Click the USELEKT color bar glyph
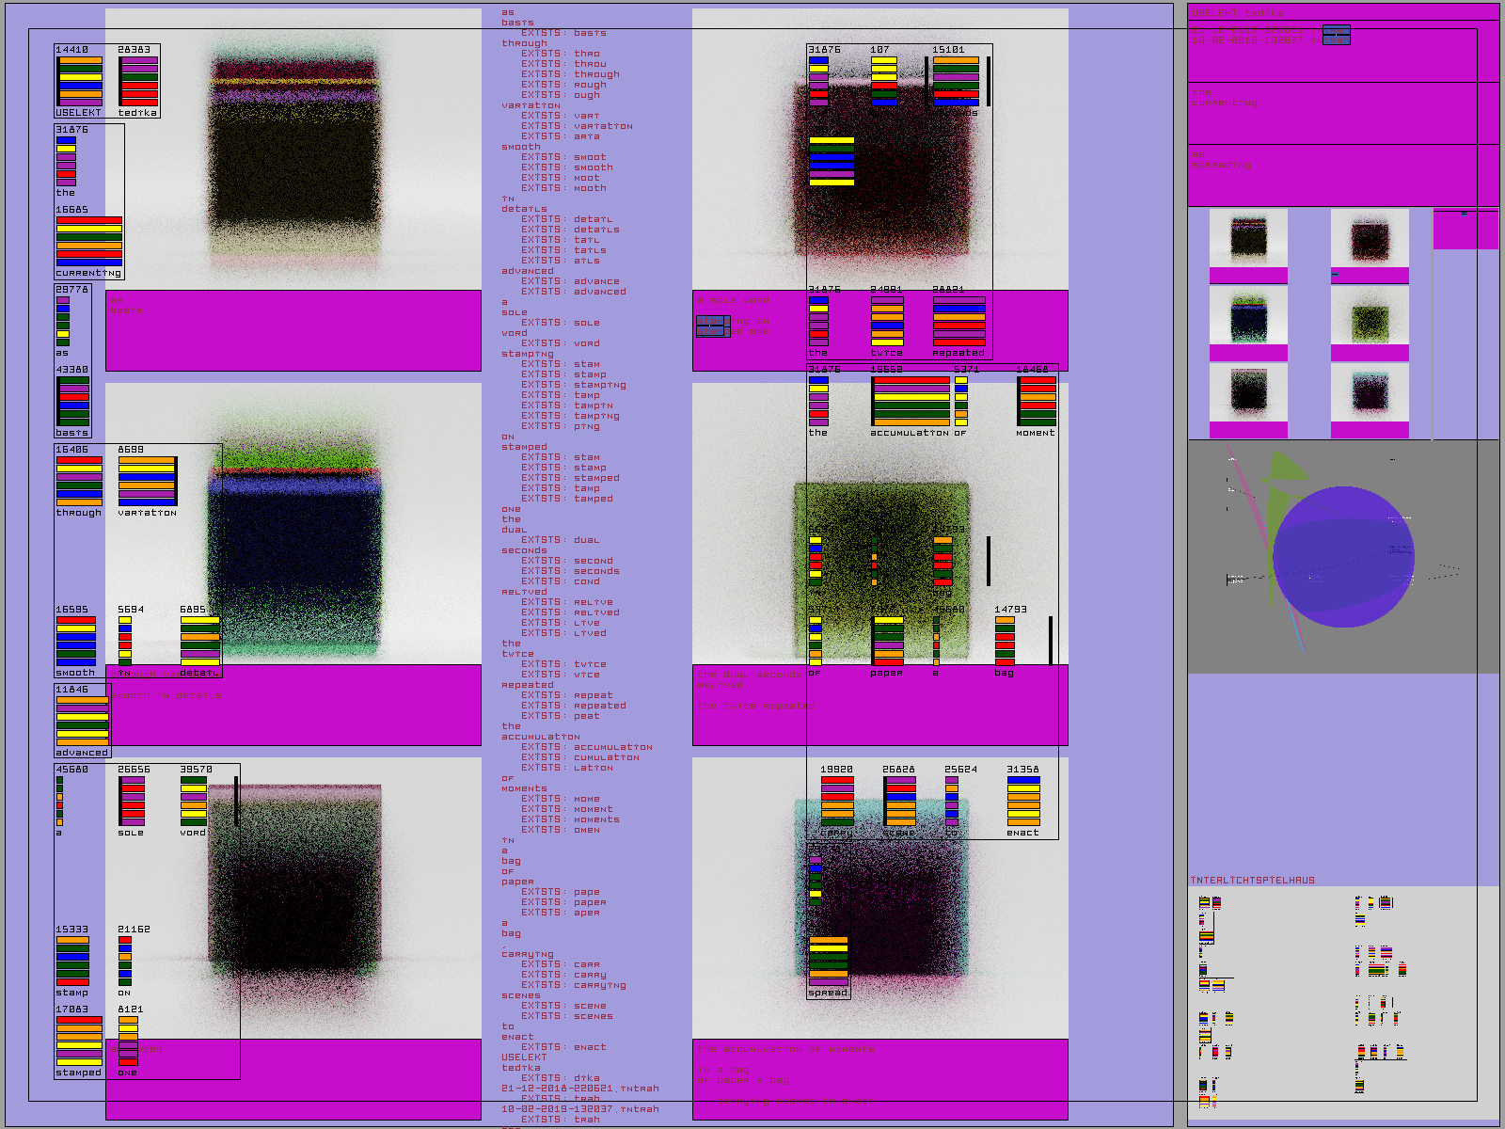The image size is (1505, 1129). click(x=79, y=81)
